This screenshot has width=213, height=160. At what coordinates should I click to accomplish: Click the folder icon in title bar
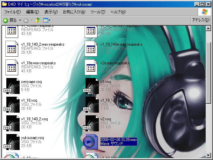click(4, 4)
